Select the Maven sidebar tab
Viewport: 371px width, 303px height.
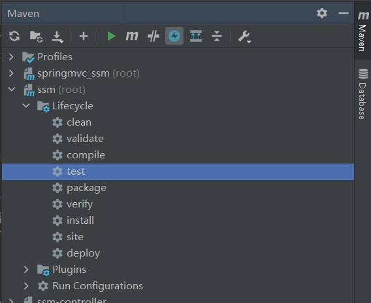pos(363,31)
